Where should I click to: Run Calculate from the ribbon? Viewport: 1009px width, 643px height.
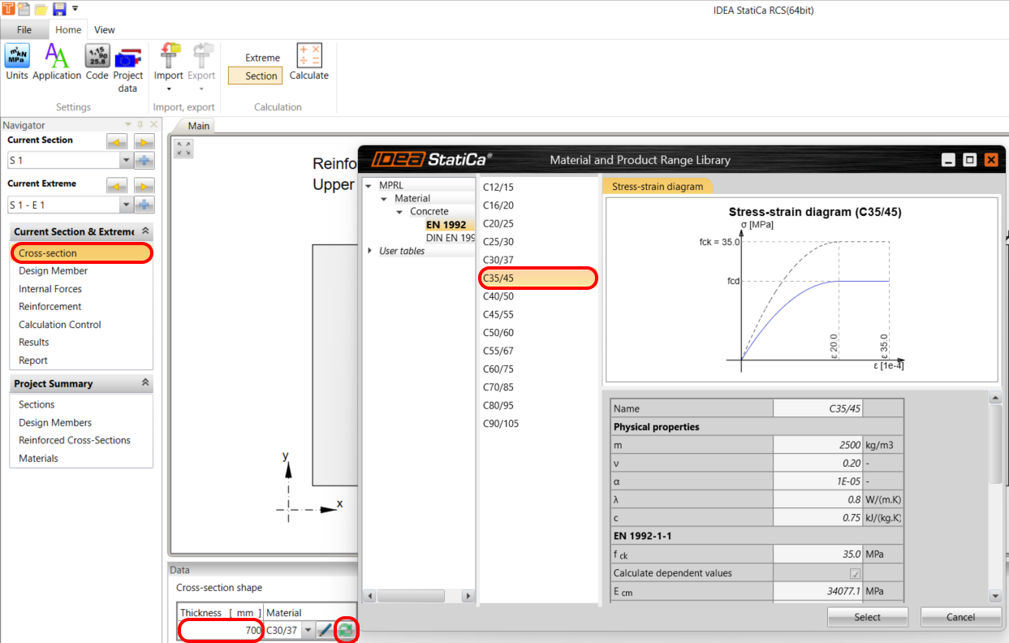pyautogui.click(x=308, y=63)
